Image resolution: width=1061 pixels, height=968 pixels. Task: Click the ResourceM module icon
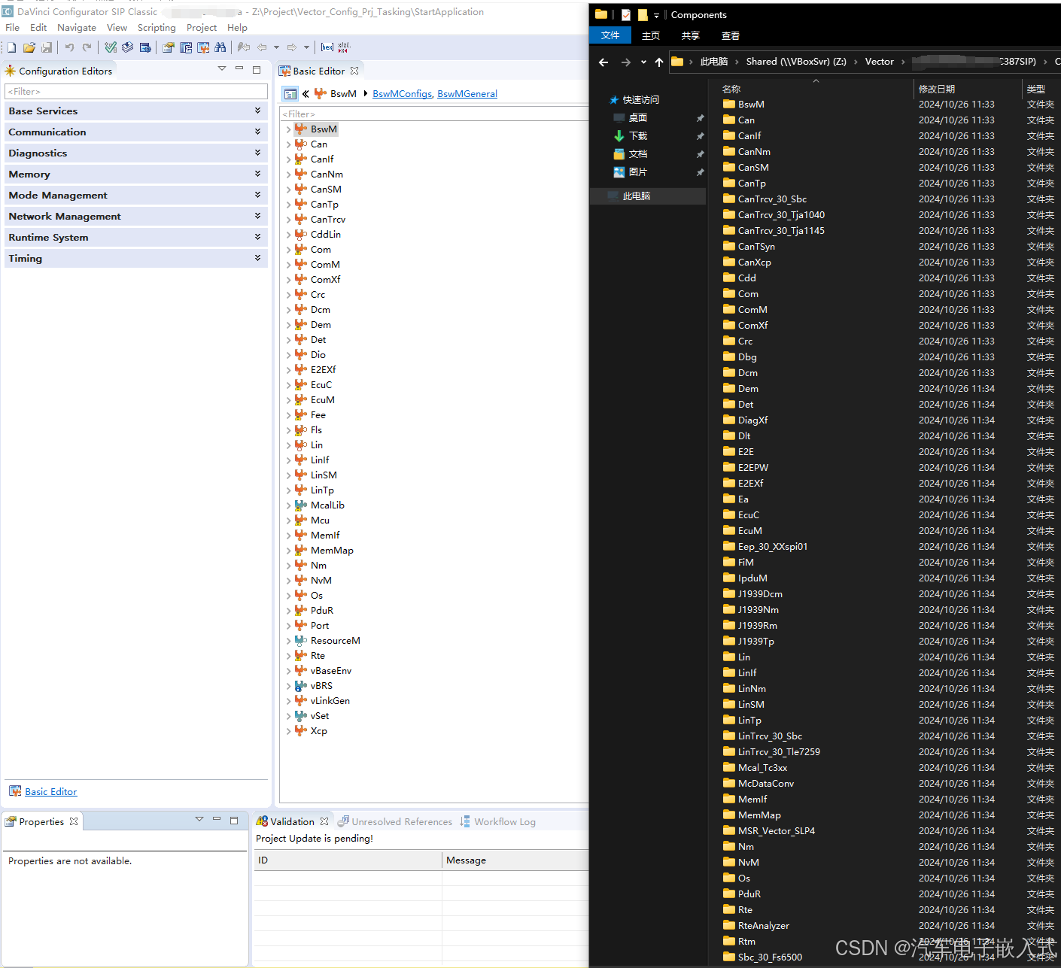[x=300, y=641]
